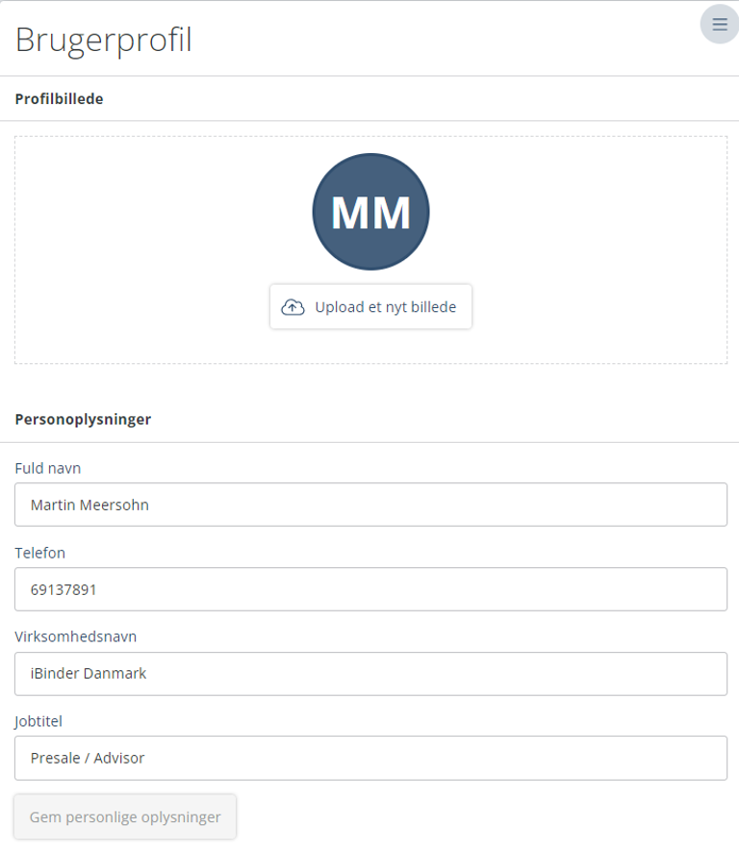Open the hamburger menu in top corner
This screenshot has width=739, height=855.
pyautogui.click(x=719, y=25)
